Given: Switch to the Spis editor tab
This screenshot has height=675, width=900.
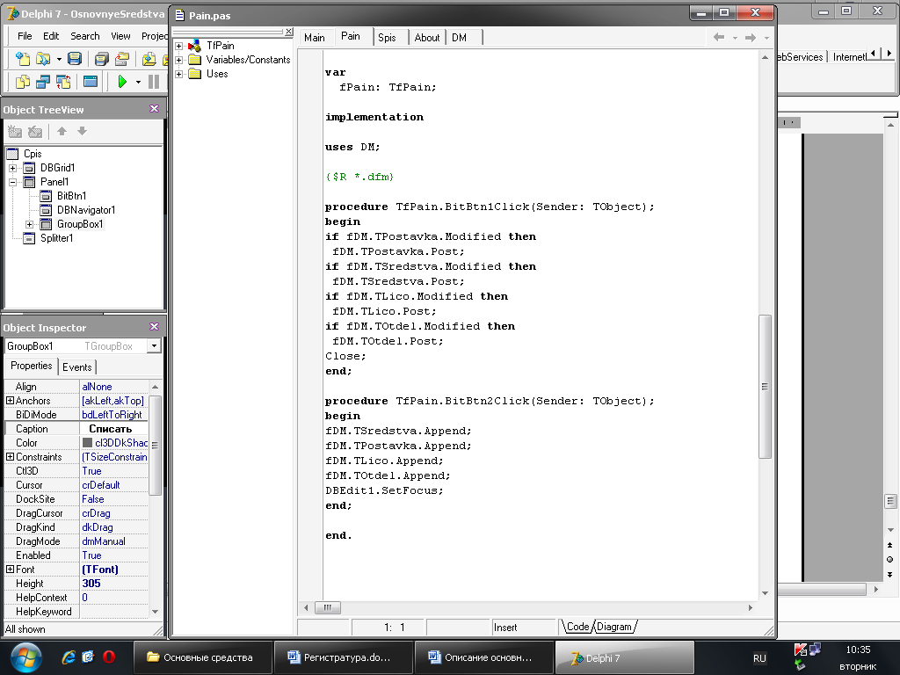Looking at the screenshot, I should tap(387, 37).
